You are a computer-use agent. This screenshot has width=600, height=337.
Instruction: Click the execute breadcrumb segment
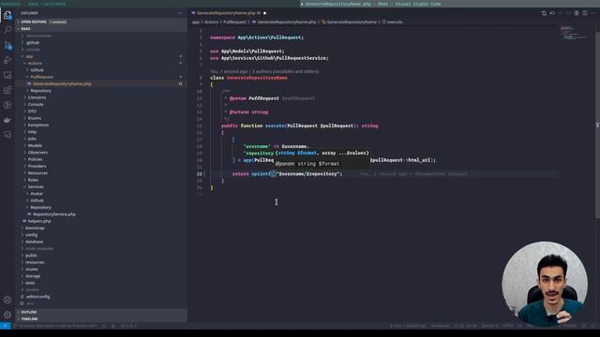click(x=395, y=22)
